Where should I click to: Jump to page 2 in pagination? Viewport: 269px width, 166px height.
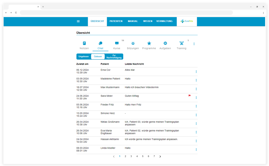125,156
